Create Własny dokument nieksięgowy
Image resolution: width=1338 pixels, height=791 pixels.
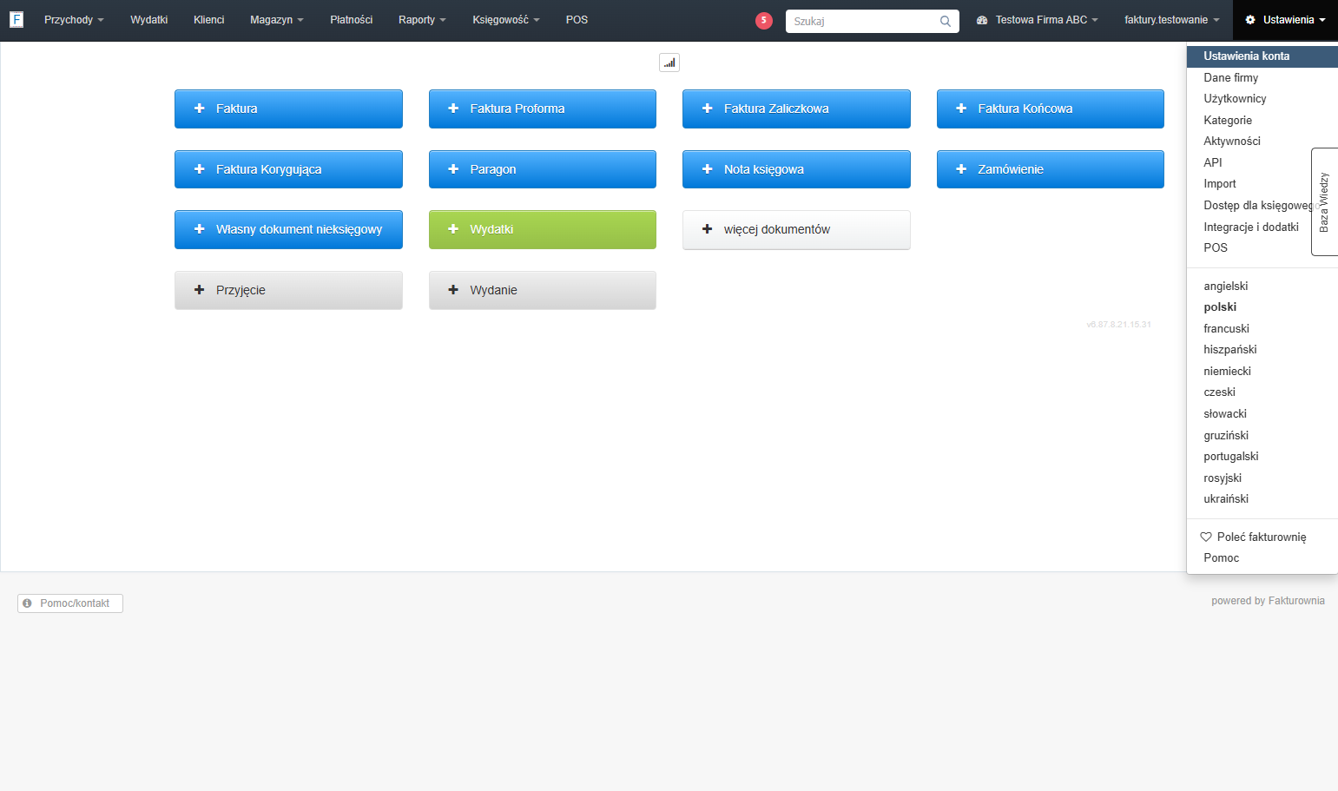288,229
